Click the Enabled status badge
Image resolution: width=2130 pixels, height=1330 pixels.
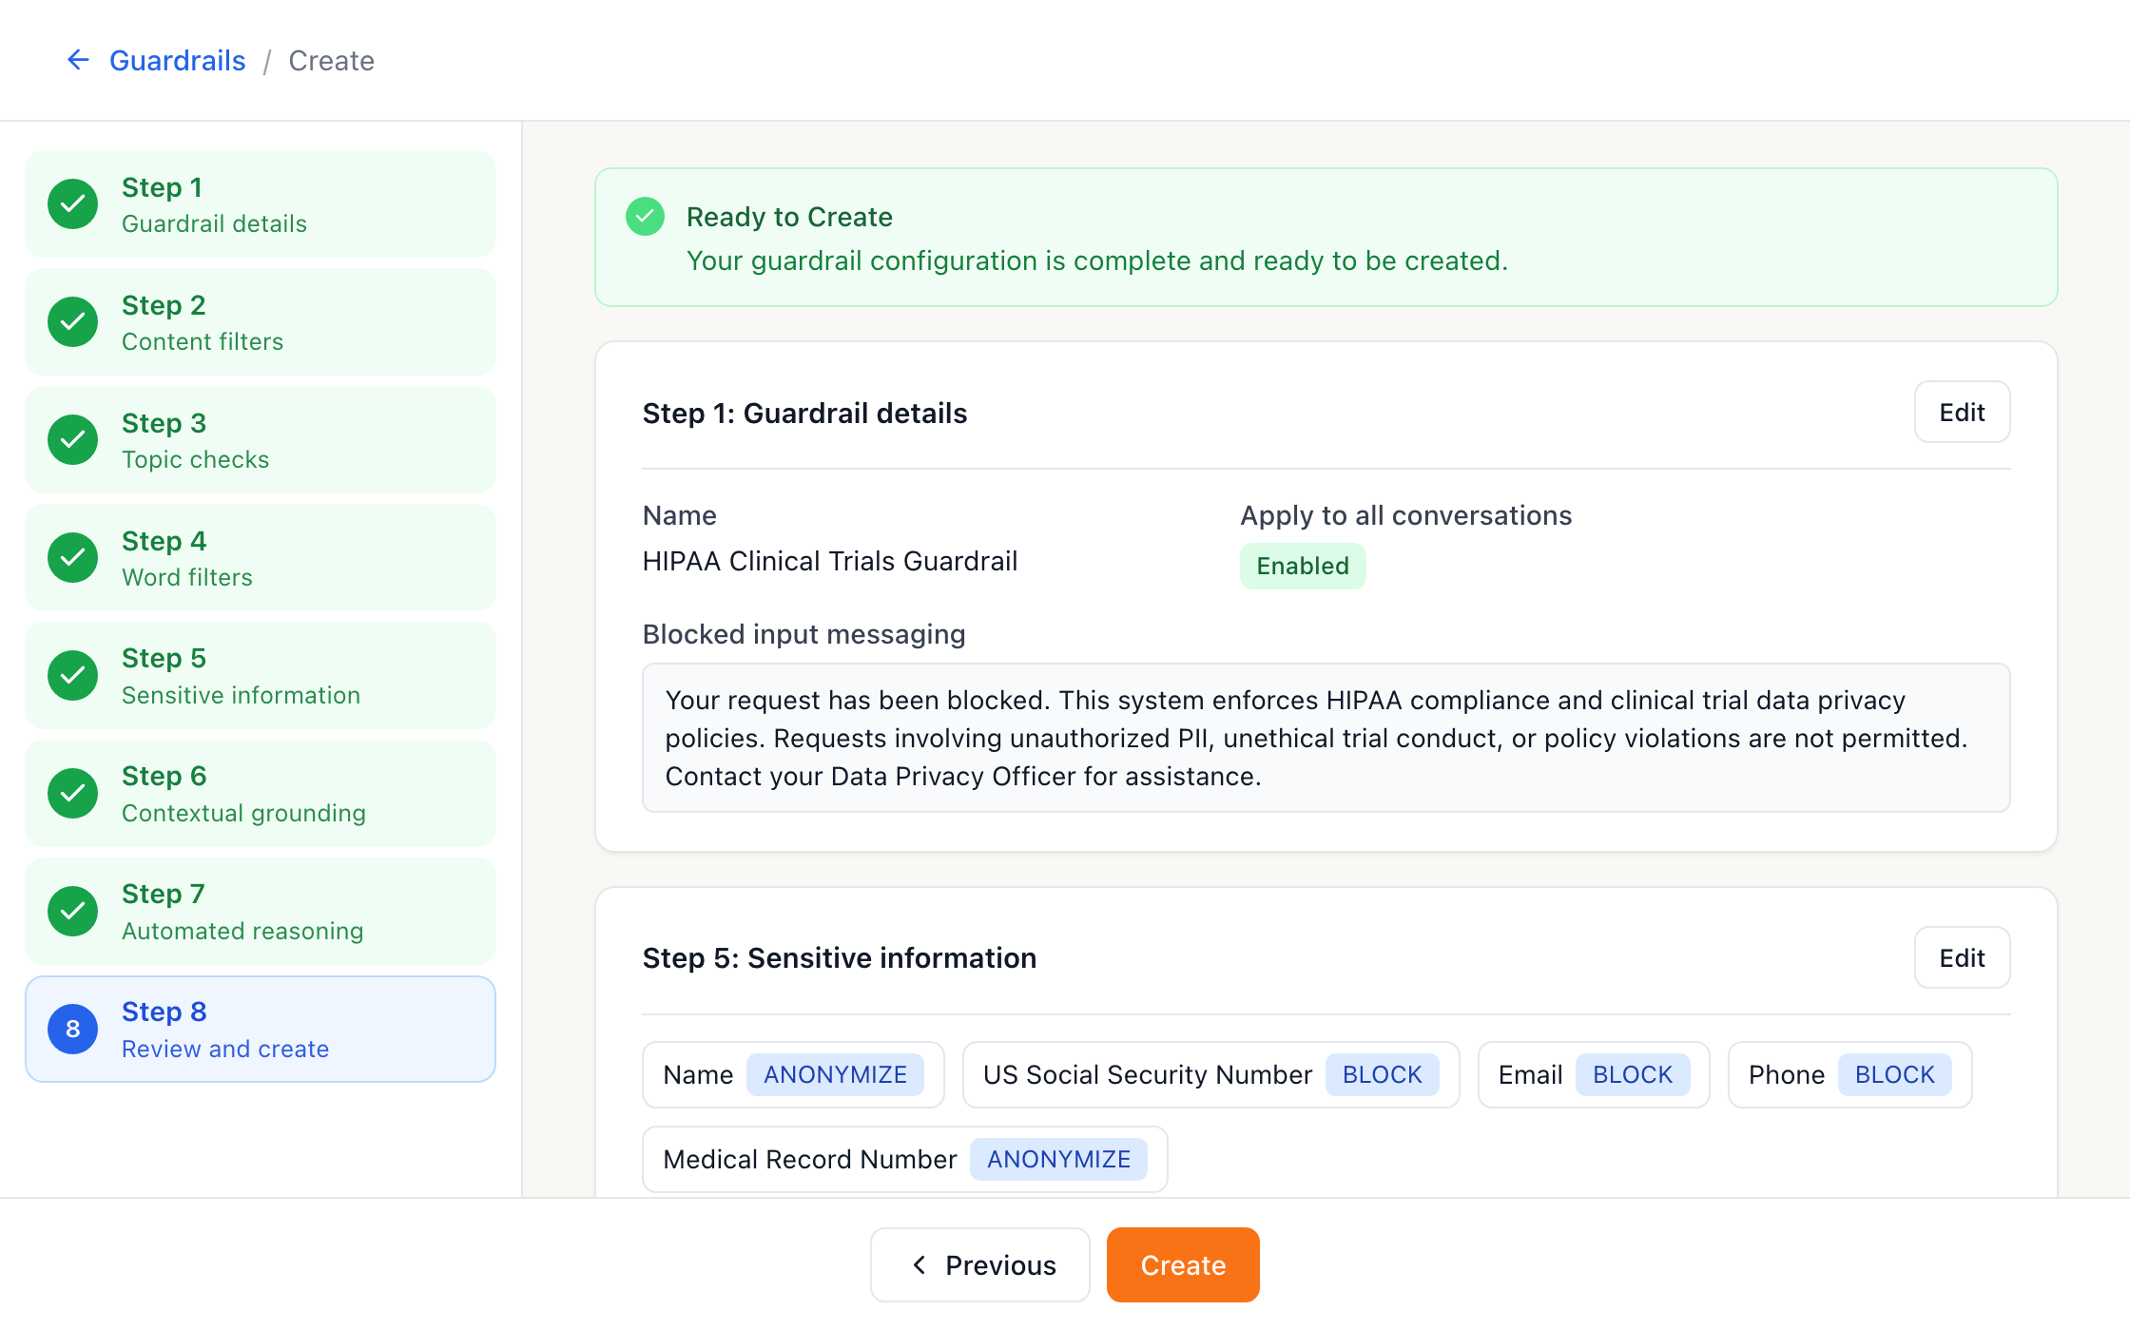pos(1303,566)
